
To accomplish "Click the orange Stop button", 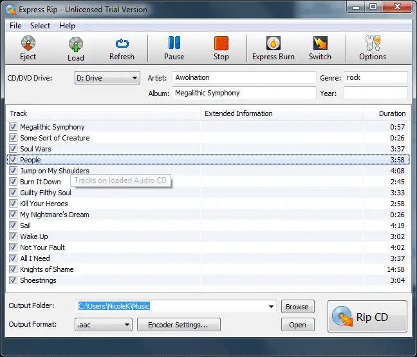I will (x=221, y=43).
